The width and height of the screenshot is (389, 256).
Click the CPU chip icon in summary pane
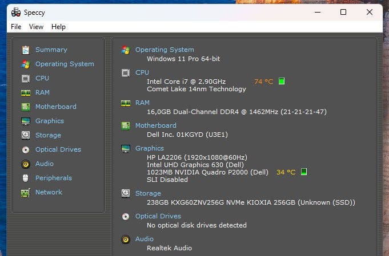click(126, 73)
